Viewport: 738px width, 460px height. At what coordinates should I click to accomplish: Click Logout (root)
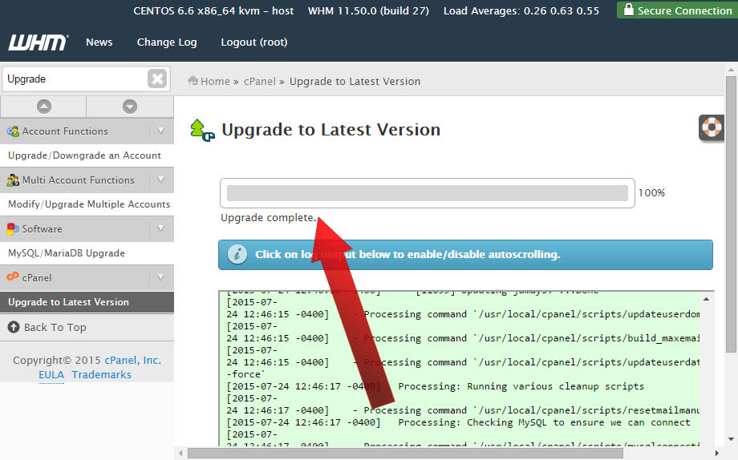(x=254, y=42)
